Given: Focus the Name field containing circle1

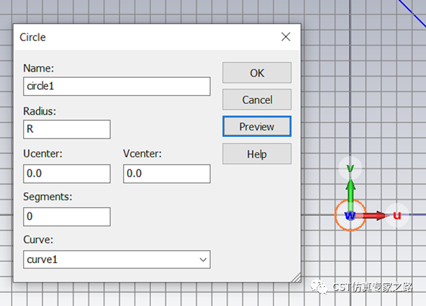Looking at the screenshot, I should tap(117, 86).
